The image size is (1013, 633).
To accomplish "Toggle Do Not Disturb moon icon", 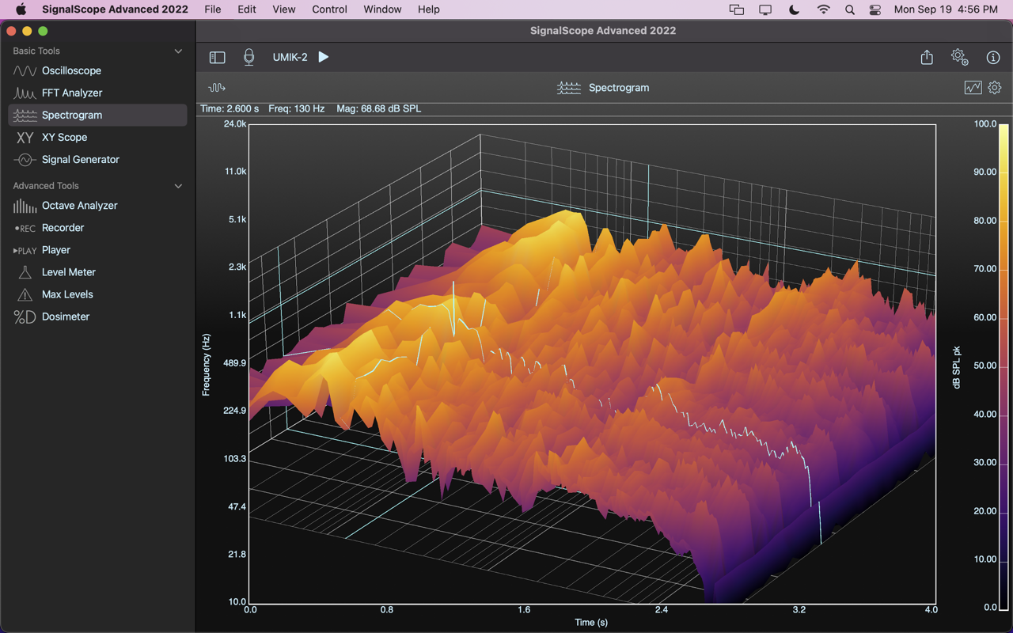I will pyautogui.click(x=795, y=9).
